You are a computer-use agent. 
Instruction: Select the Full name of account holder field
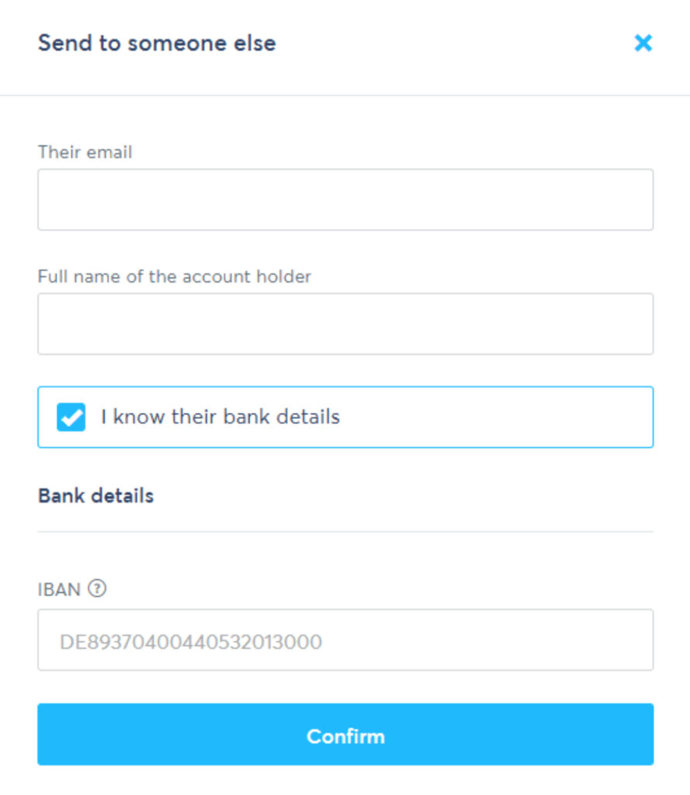[345, 324]
